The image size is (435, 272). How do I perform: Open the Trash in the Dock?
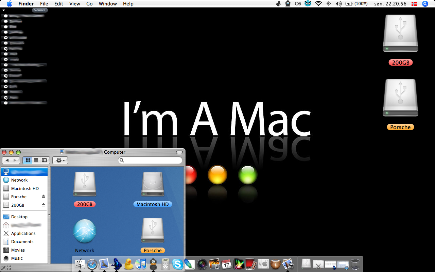[x=355, y=264]
